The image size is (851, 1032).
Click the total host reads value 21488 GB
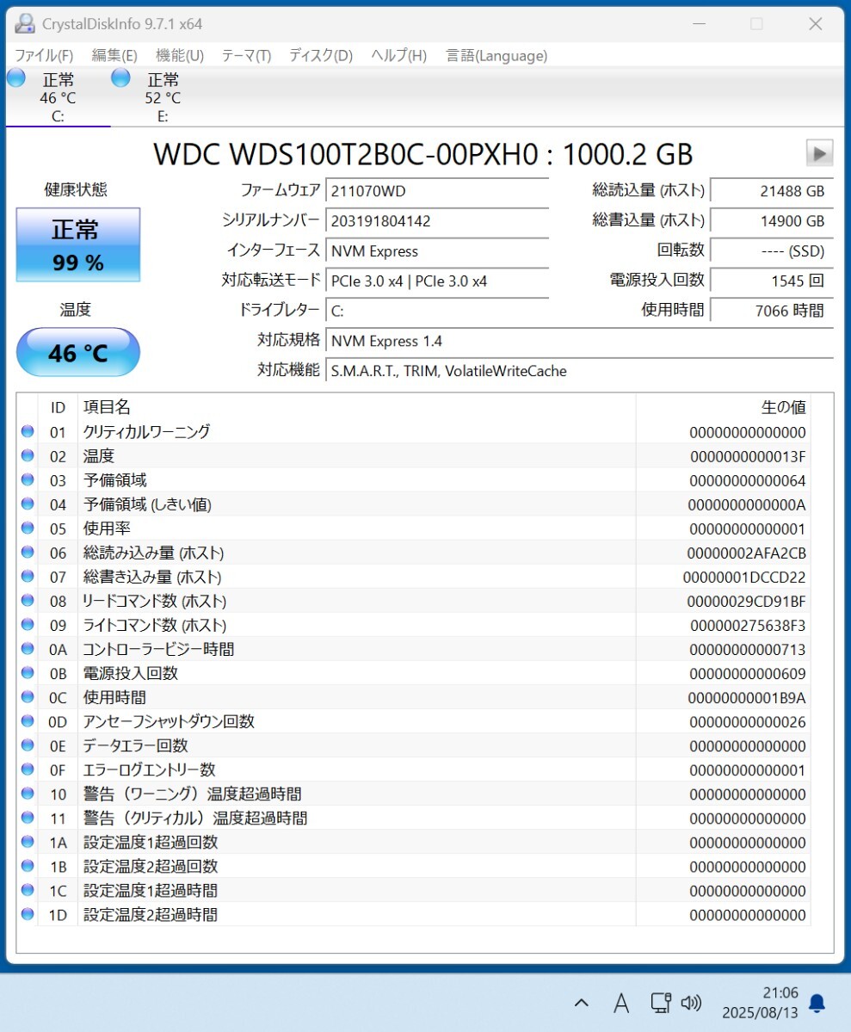(x=772, y=191)
